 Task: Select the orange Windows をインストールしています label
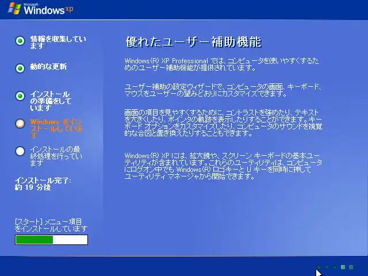click(56, 128)
